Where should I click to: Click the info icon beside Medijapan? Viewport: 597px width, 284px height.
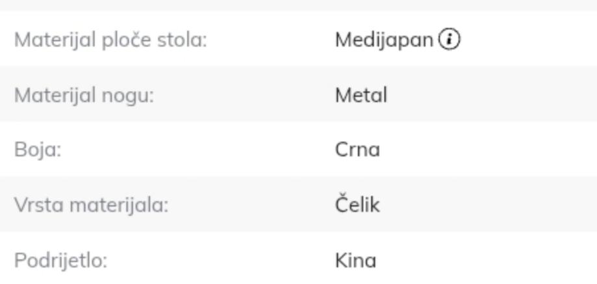click(448, 40)
